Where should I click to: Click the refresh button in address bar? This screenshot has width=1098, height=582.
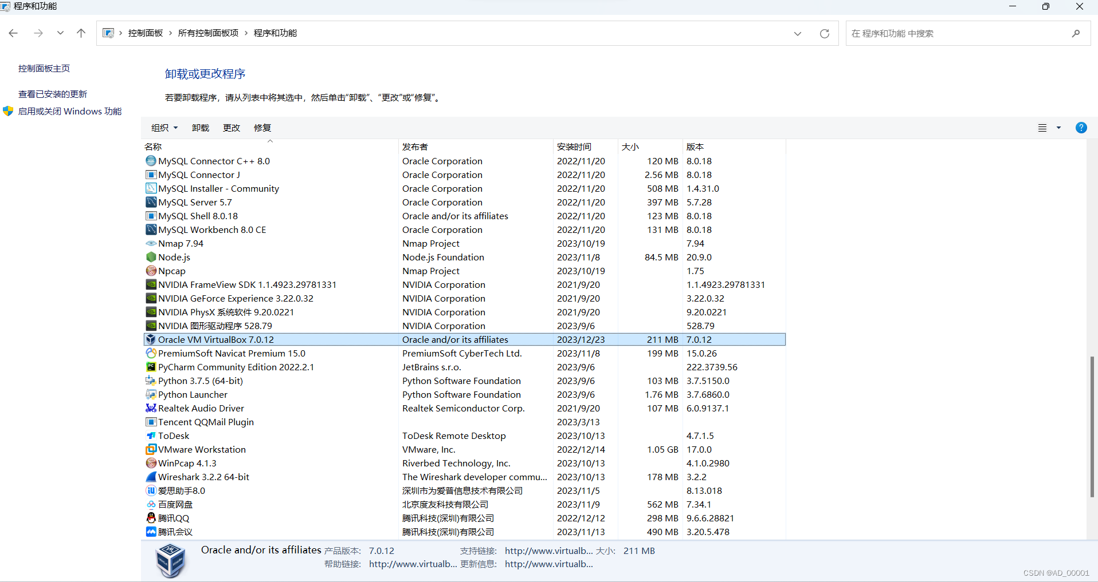(825, 34)
